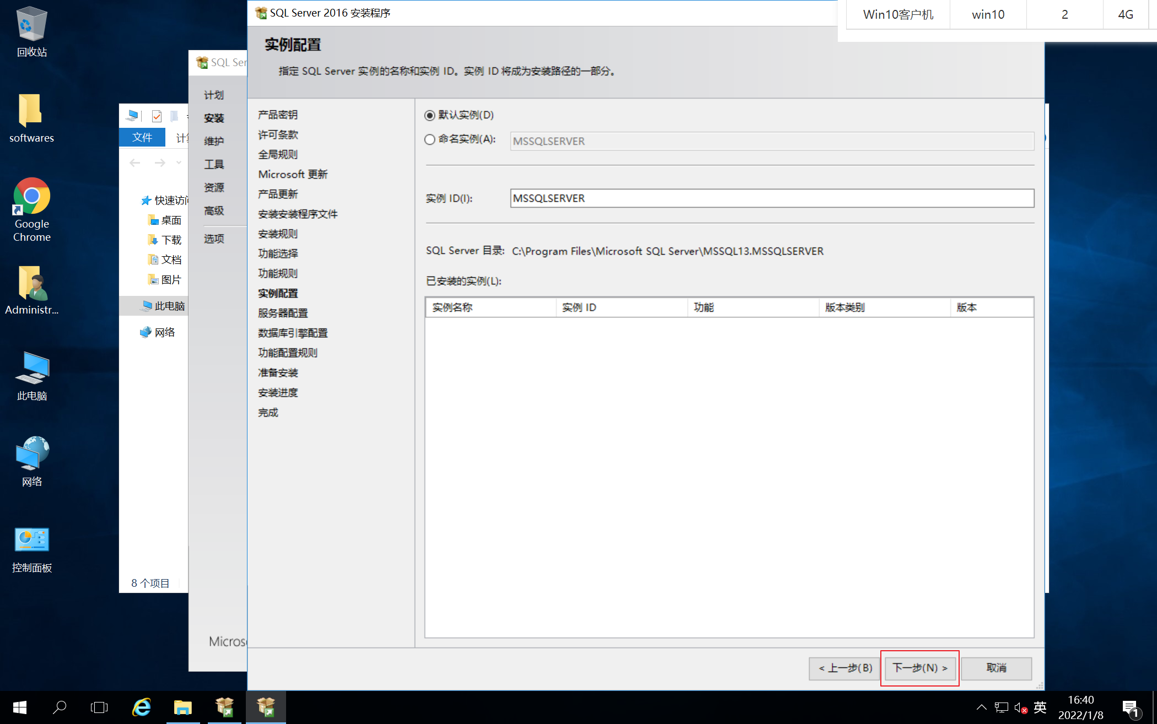1157x724 pixels.
Task: Open the Windows Start menu
Action: pyautogui.click(x=20, y=707)
